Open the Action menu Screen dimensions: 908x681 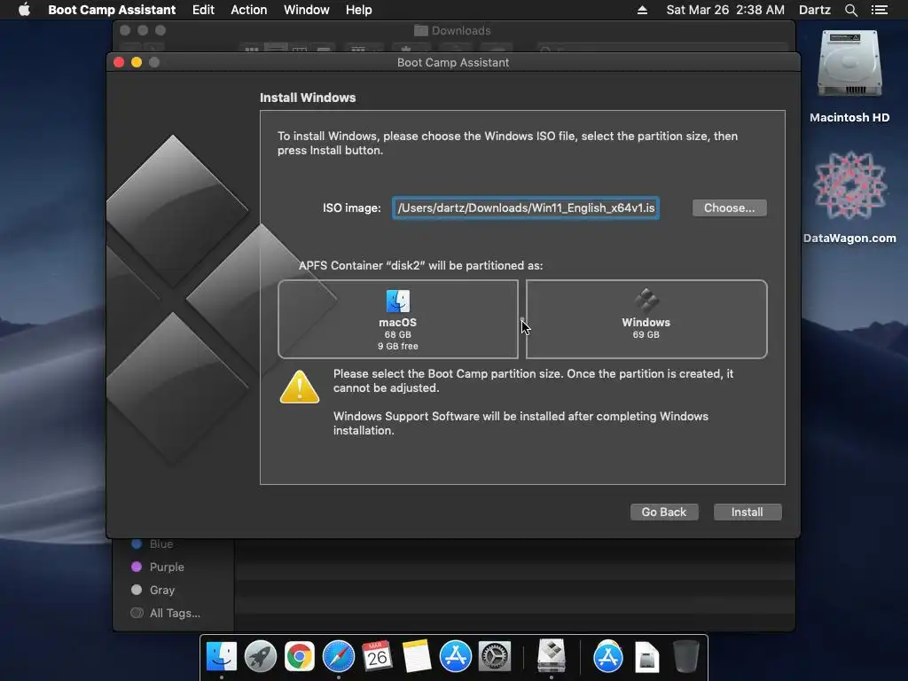pyautogui.click(x=249, y=10)
